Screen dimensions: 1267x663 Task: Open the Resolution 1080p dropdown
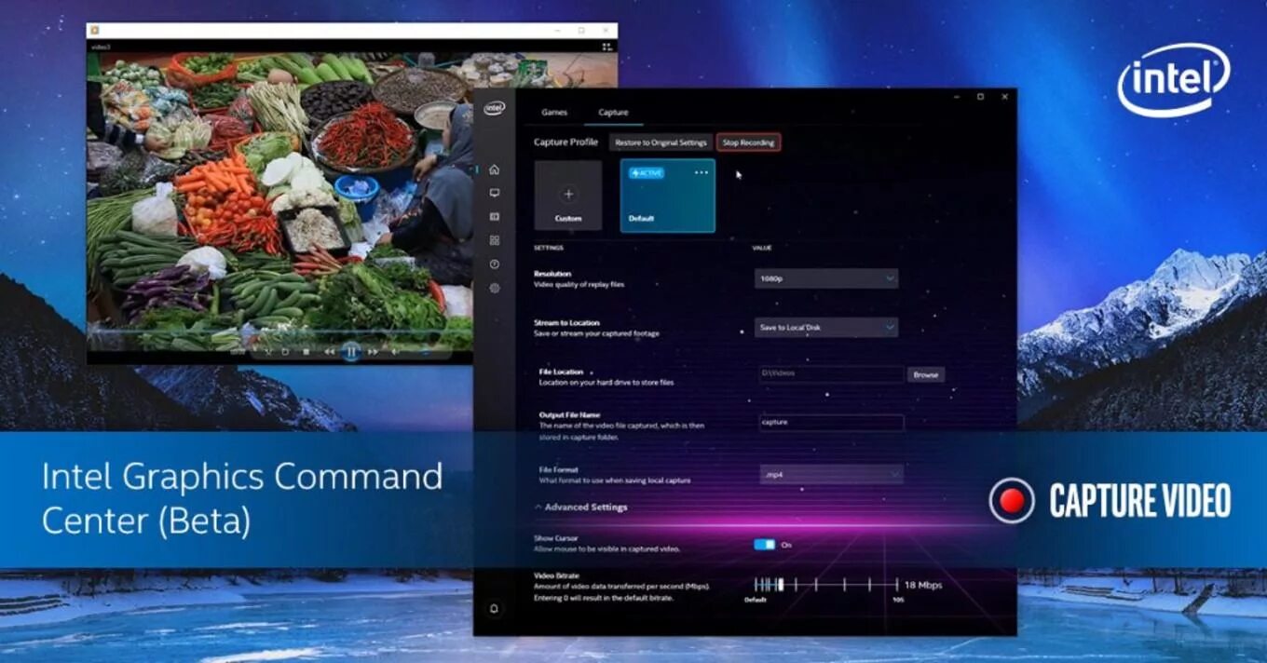[826, 277]
